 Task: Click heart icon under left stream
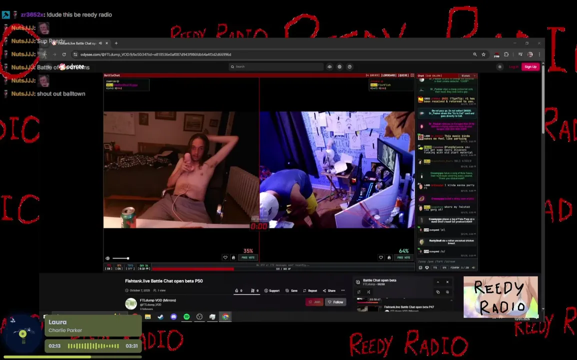225,257
